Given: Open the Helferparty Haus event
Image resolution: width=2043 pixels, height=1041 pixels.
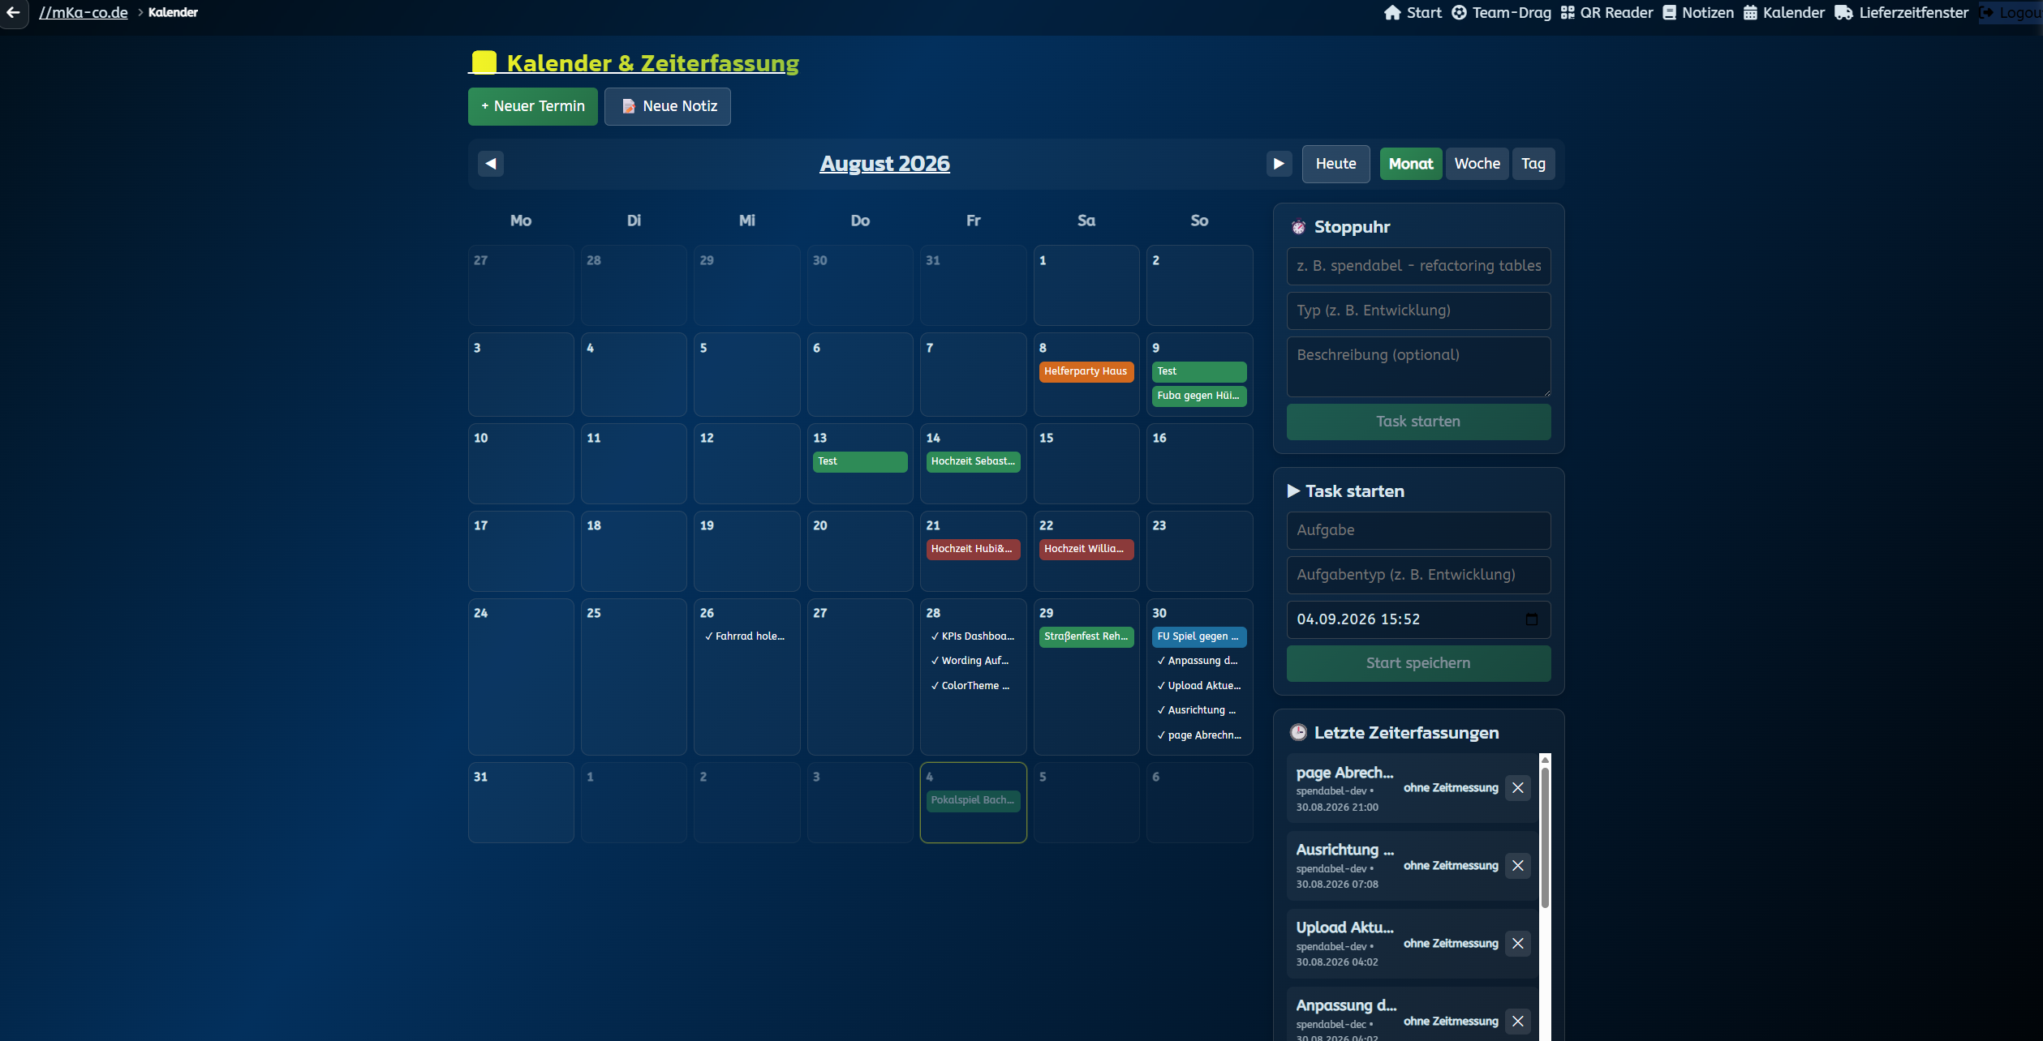Looking at the screenshot, I should pyautogui.click(x=1086, y=371).
